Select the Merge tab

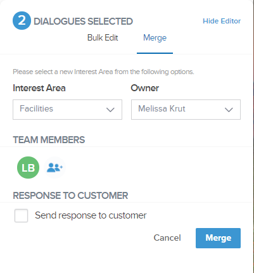pyautogui.click(x=155, y=38)
